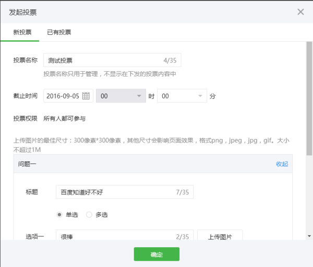Image resolution: width=313 pixels, height=267 pixels.
Task: Click the scrollbar down arrow
Action: point(309,236)
